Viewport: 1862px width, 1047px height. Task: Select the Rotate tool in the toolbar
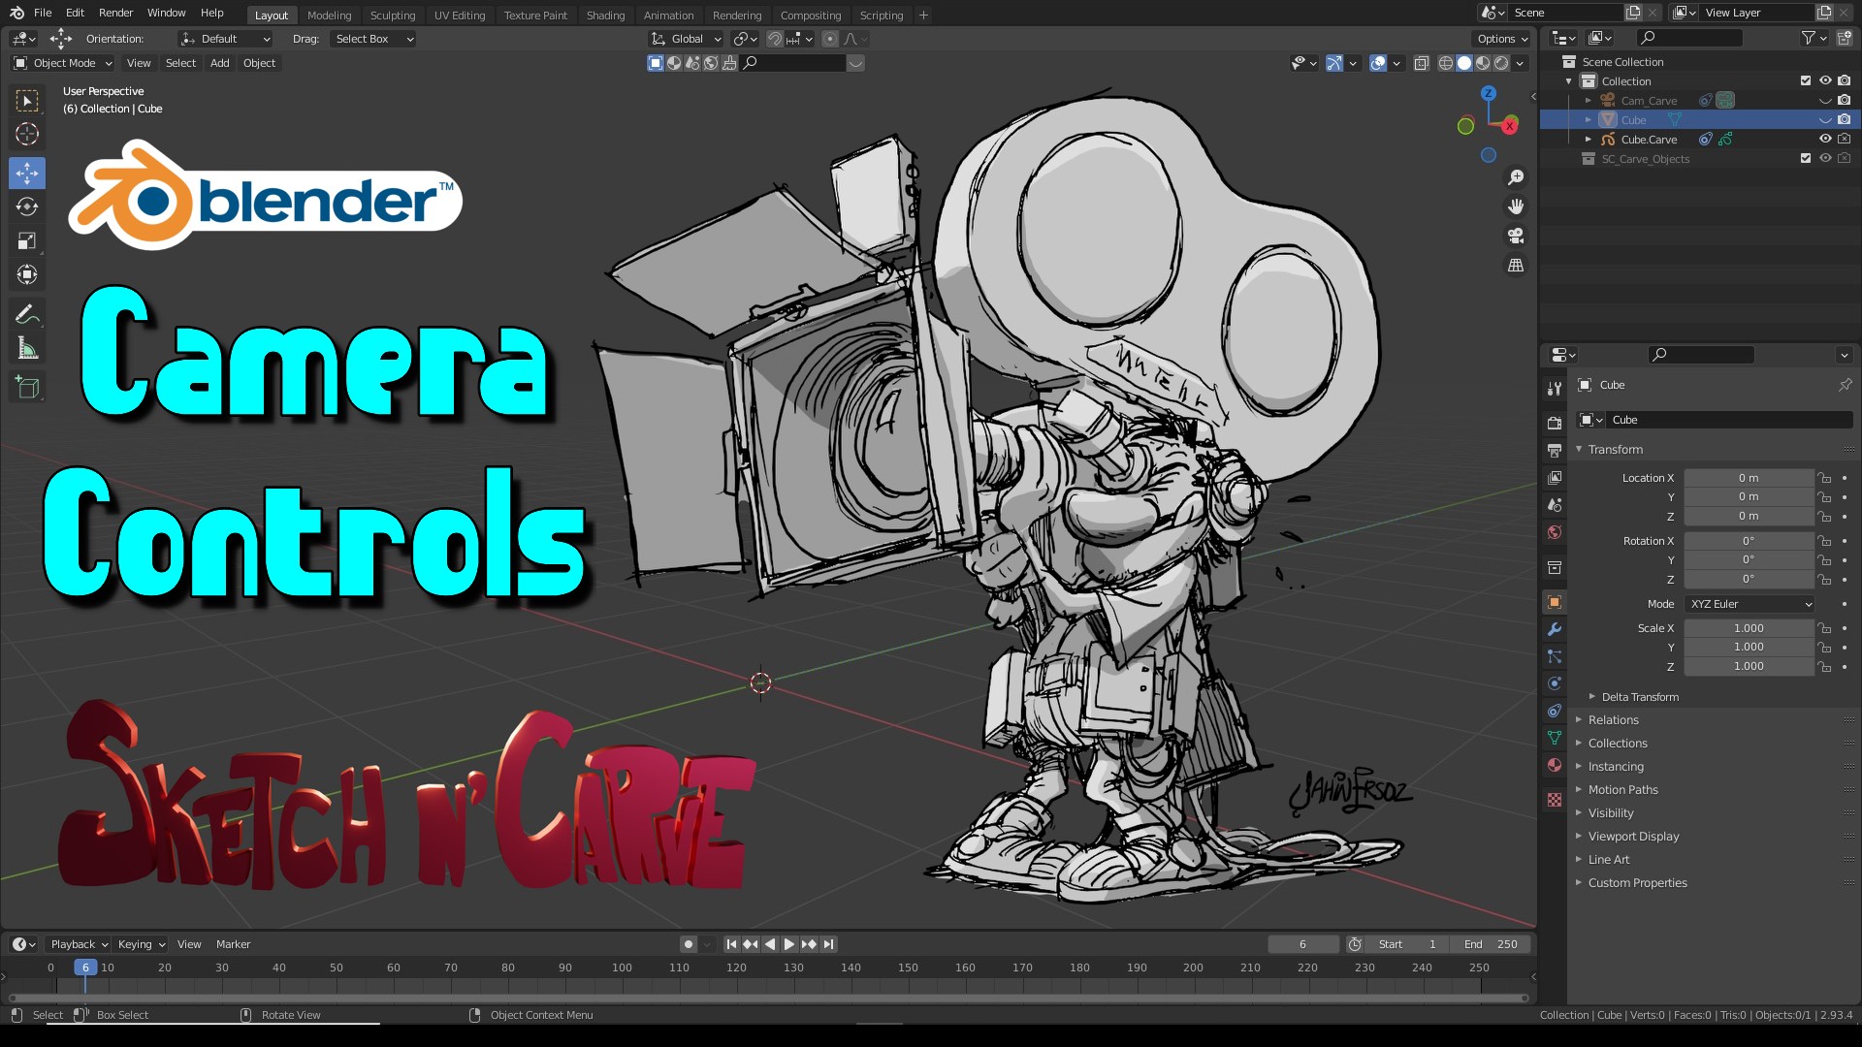tap(26, 206)
